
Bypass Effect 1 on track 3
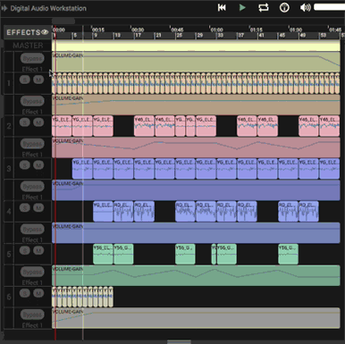coord(32,187)
